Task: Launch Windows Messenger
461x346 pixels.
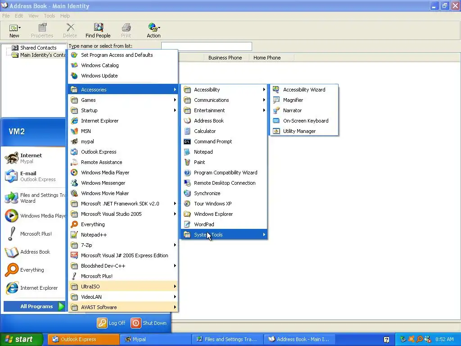Action: (x=123, y=183)
